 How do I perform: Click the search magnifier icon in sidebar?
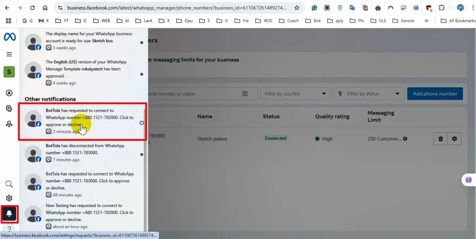(9, 184)
